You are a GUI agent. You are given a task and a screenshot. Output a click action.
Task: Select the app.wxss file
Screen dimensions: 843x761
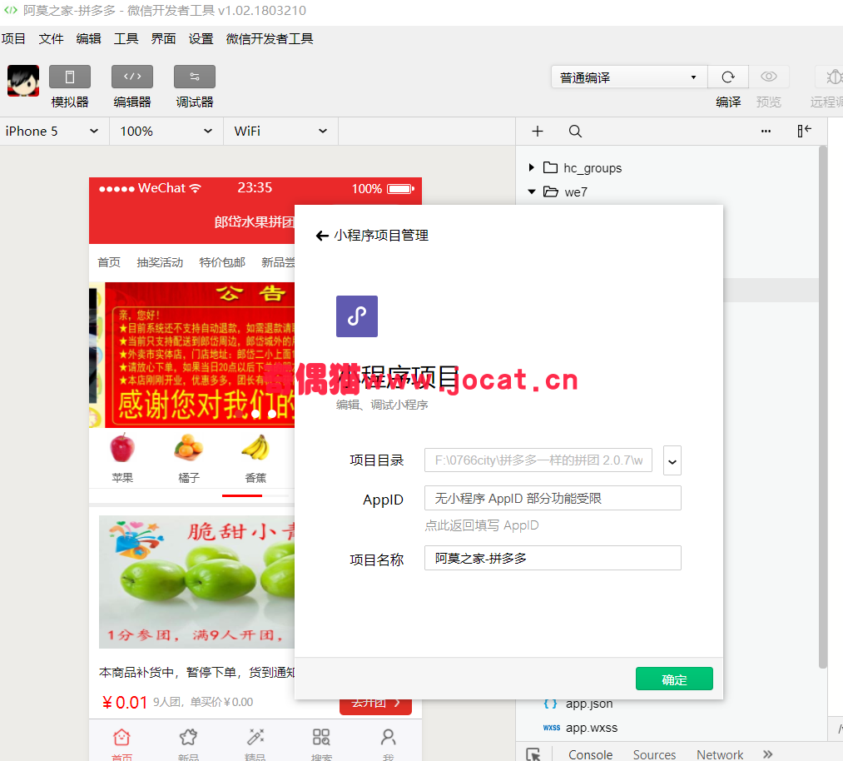pyautogui.click(x=591, y=728)
